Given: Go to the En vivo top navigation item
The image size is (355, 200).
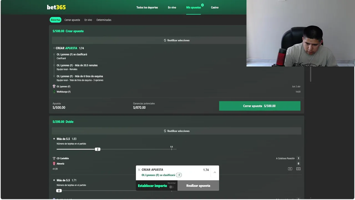Looking at the screenshot, I should 172,7.
